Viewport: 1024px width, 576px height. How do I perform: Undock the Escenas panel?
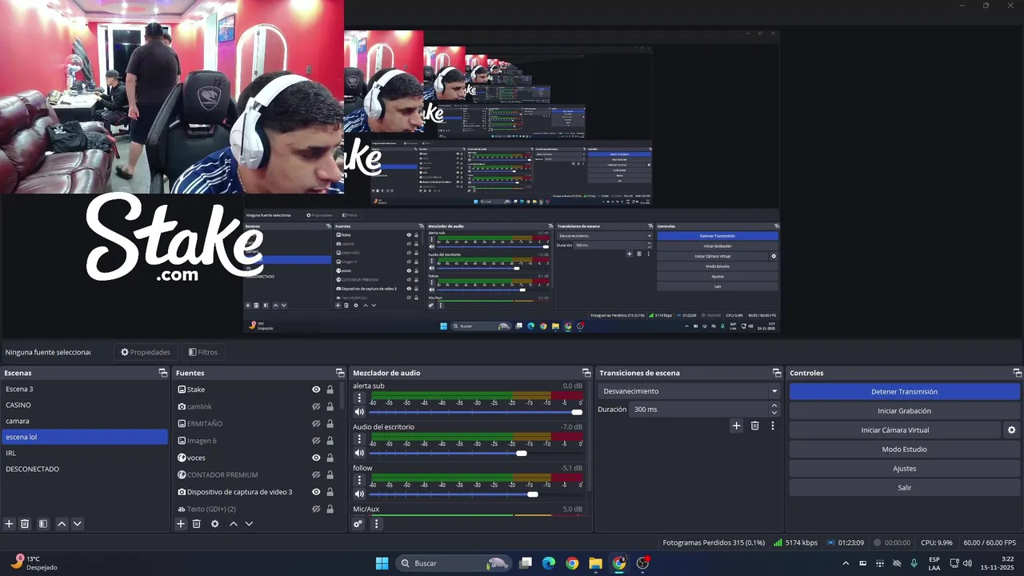tap(163, 373)
